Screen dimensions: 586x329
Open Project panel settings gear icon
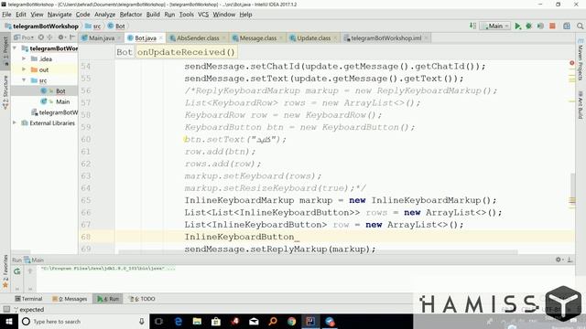coord(61,37)
